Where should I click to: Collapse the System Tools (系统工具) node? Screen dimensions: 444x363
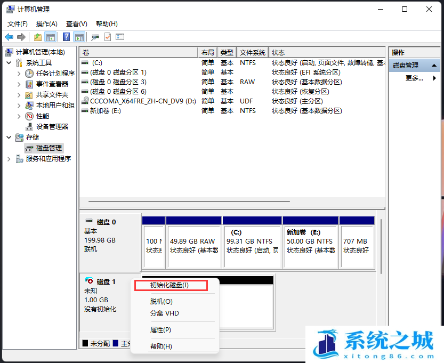(x=9, y=63)
